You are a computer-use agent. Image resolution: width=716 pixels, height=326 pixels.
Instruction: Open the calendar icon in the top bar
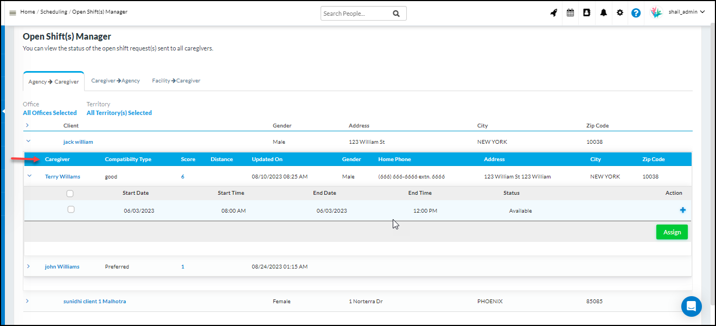pos(570,12)
